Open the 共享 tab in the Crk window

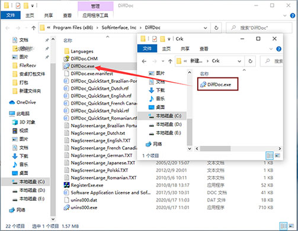(x=185, y=48)
